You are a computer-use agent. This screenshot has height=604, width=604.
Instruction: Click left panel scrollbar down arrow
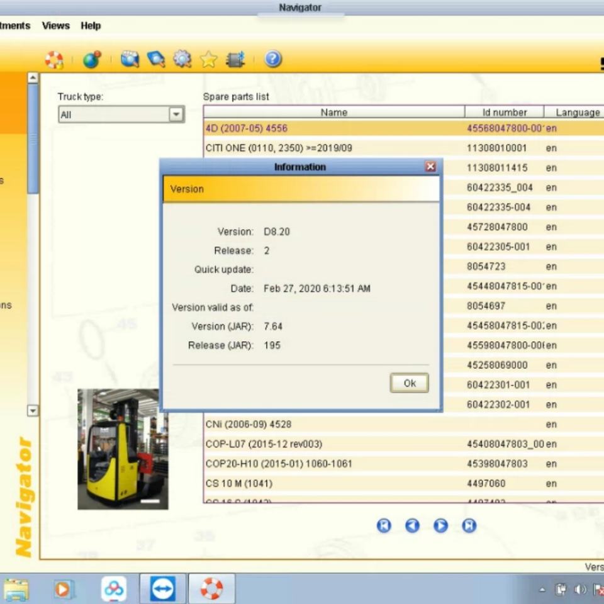(x=33, y=410)
